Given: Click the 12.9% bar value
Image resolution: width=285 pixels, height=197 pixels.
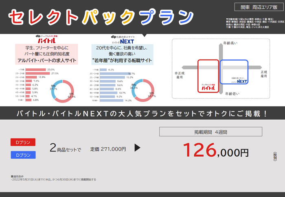Looking at the screenshot, I should (x=42, y=77).
